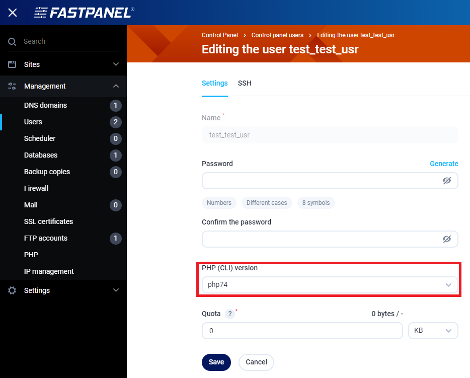This screenshot has height=378, width=470.
Task: Click the FASTPANEL logo
Action: point(84,13)
